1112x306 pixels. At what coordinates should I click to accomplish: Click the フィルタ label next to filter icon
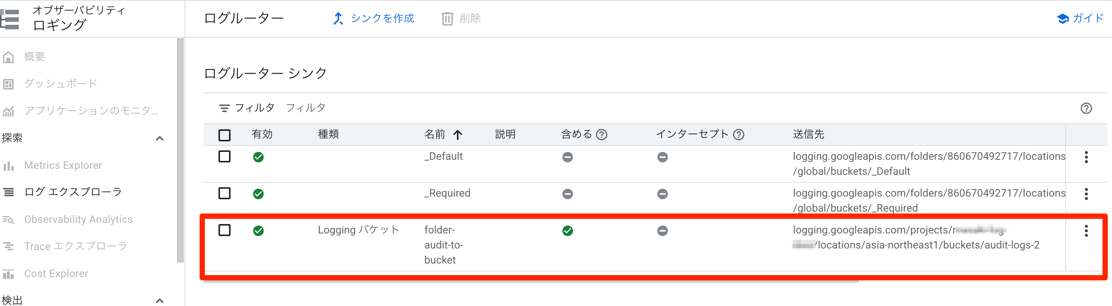pyautogui.click(x=255, y=108)
